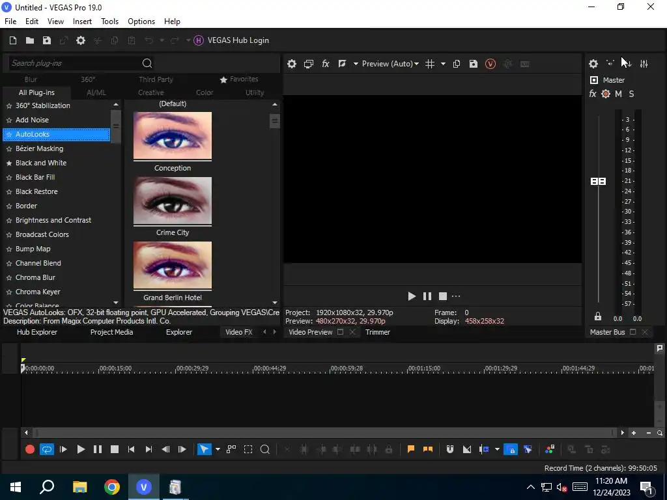This screenshot has height=500, width=667.
Task: Open Master FX button
Action: [593, 94]
